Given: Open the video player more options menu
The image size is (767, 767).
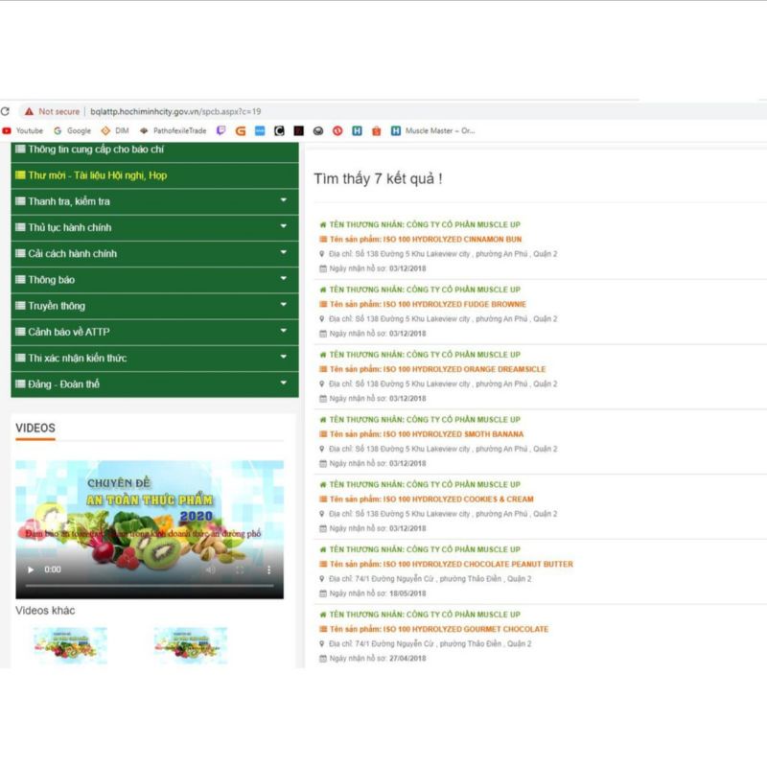Looking at the screenshot, I should [268, 569].
